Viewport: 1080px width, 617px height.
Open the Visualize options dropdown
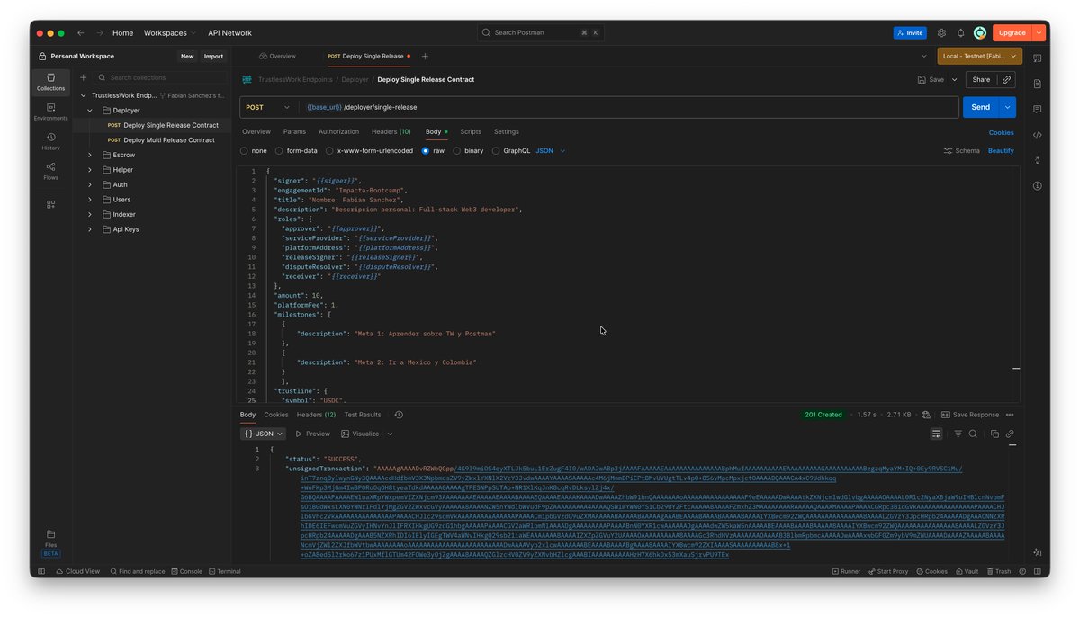[390, 434]
